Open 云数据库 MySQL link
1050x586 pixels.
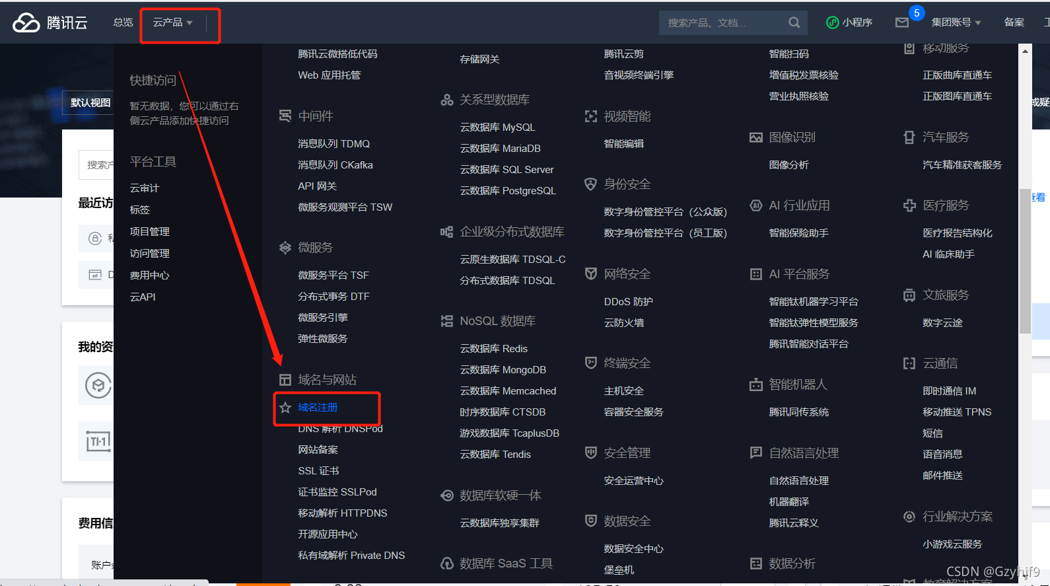(497, 128)
